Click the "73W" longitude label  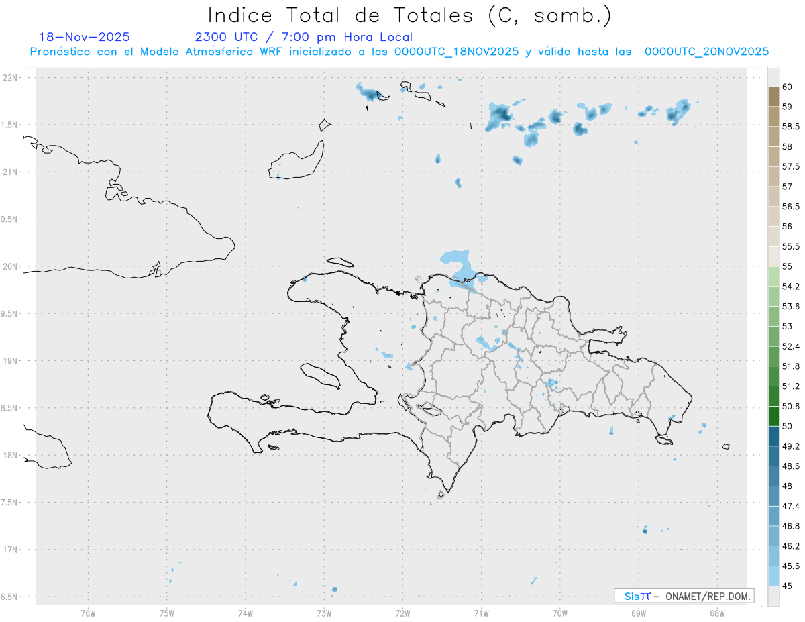click(324, 613)
